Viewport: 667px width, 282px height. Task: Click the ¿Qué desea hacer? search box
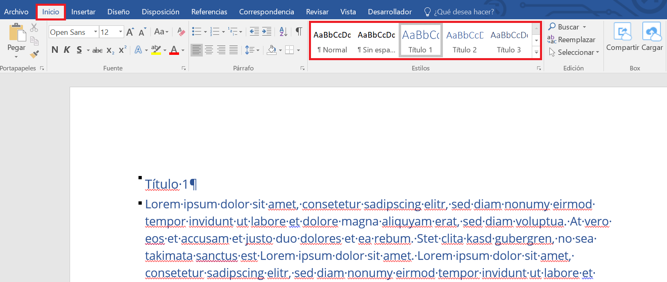coord(464,12)
